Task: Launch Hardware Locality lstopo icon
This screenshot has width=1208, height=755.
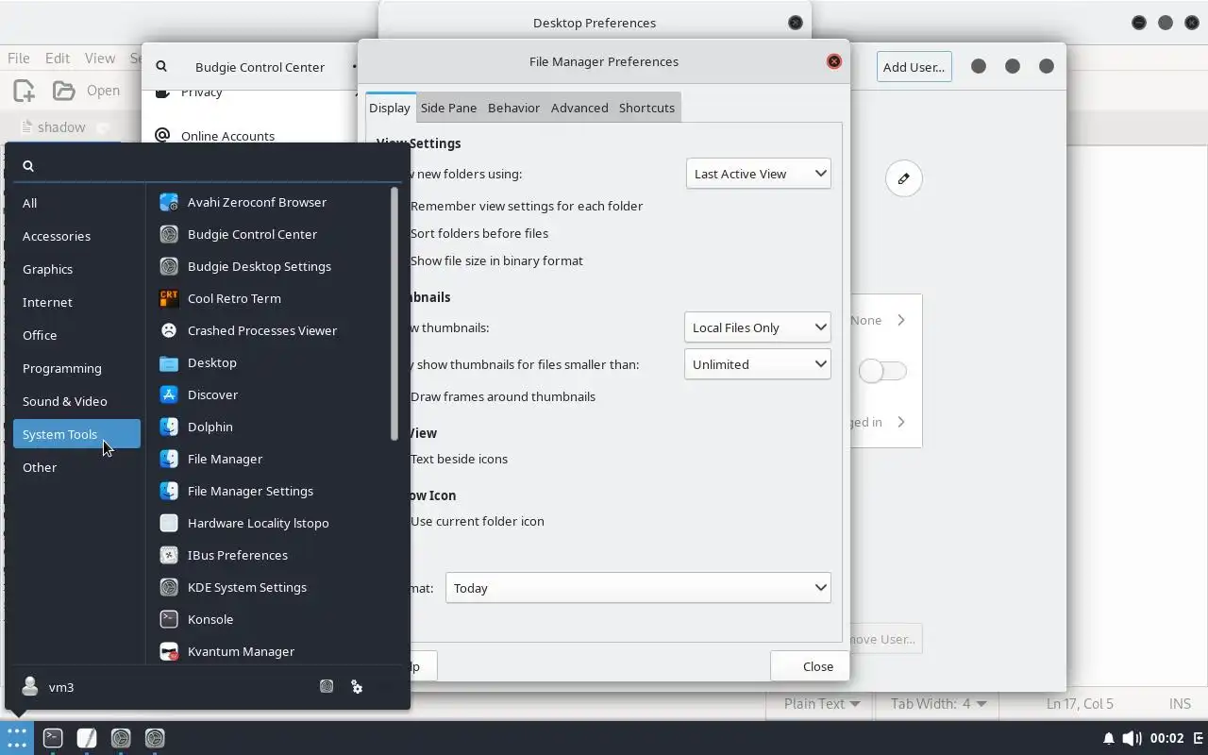Action: (169, 523)
